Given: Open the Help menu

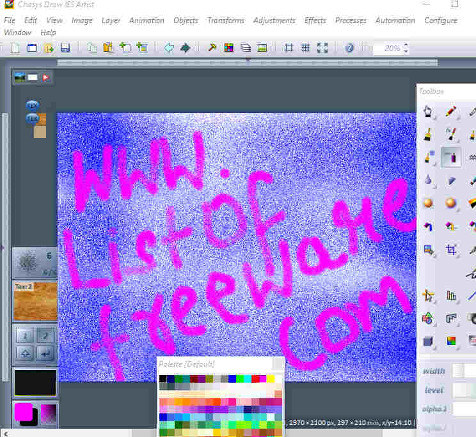Looking at the screenshot, I should pyautogui.click(x=48, y=33).
